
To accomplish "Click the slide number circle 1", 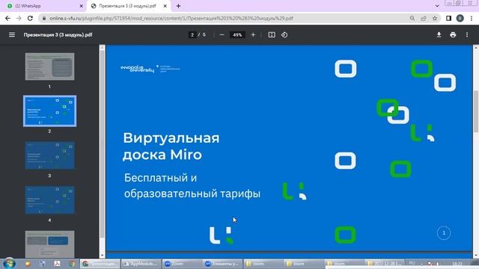I will point(444,233).
